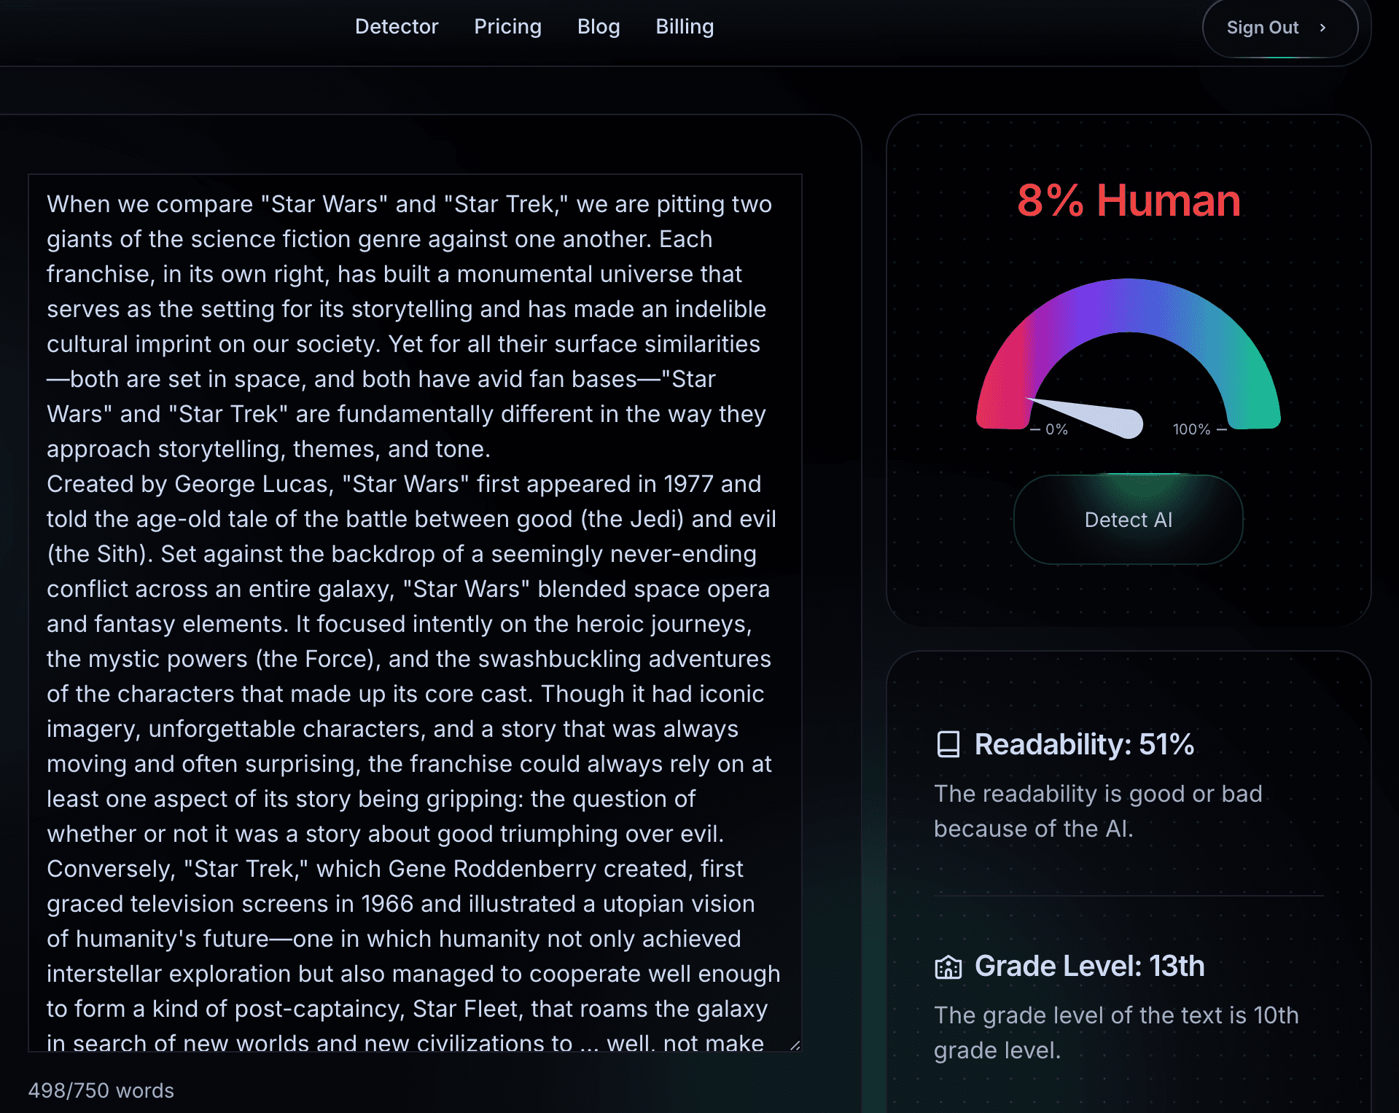Image resolution: width=1399 pixels, height=1113 pixels.
Task: Click the 498/750 words counter
Action: coord(101,1090)
